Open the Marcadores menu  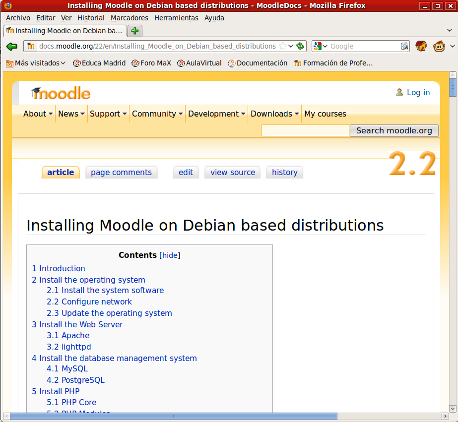point(129,18)
